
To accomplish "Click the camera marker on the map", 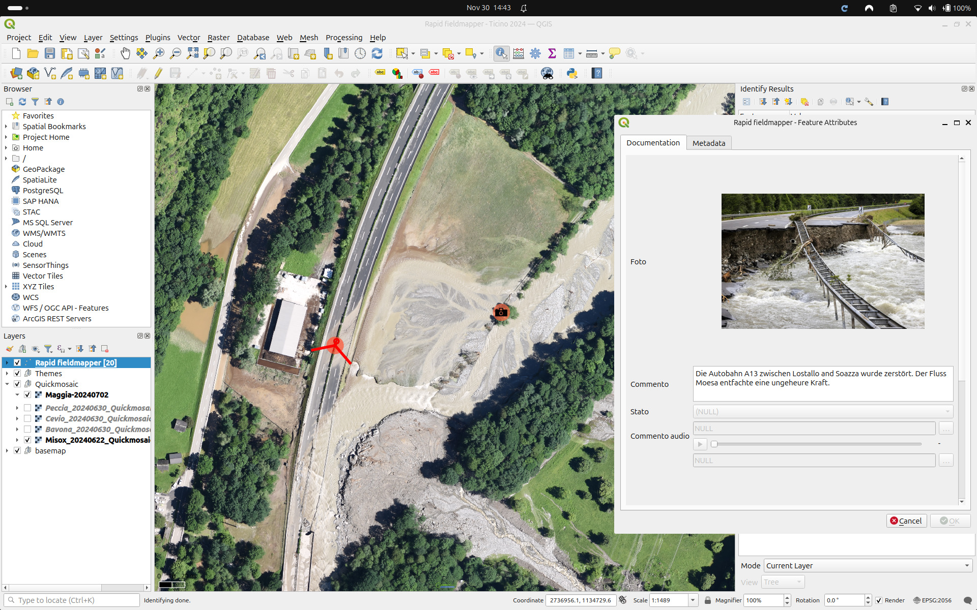I will pyautogui.click(x=501, y=312).
